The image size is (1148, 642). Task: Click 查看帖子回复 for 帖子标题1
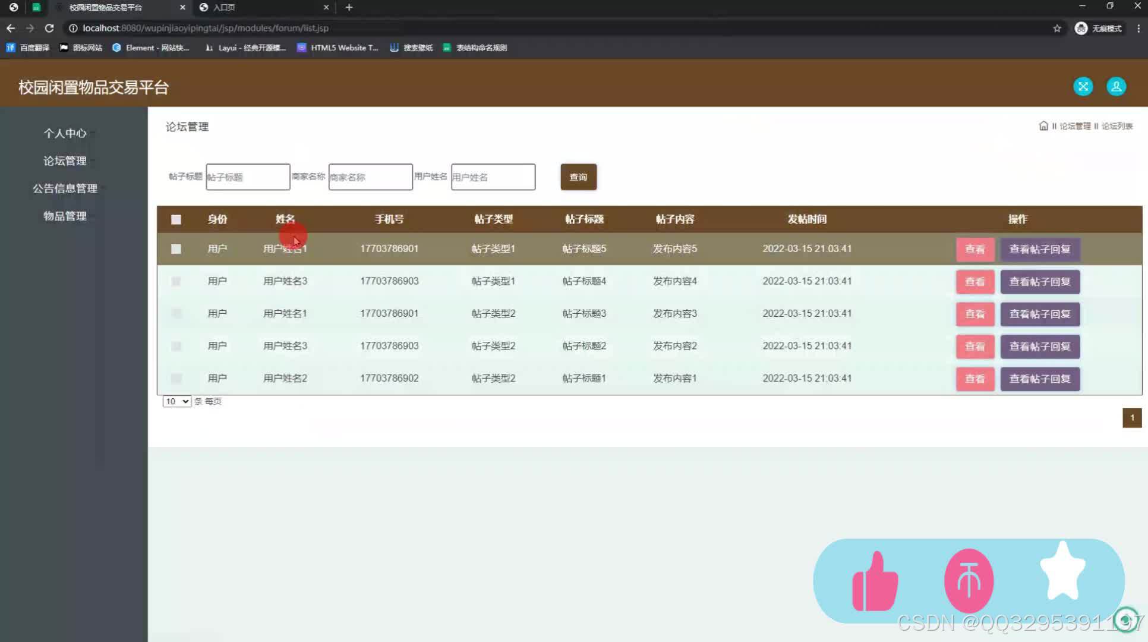click(1040, 379)
